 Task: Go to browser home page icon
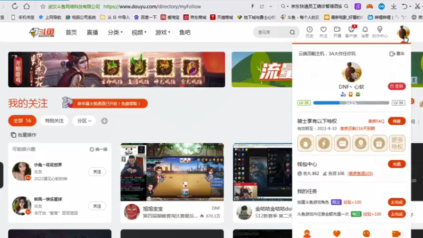(x=26, y=6)
